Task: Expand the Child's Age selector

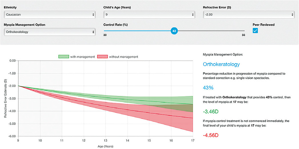Action: tap(149, 15)
